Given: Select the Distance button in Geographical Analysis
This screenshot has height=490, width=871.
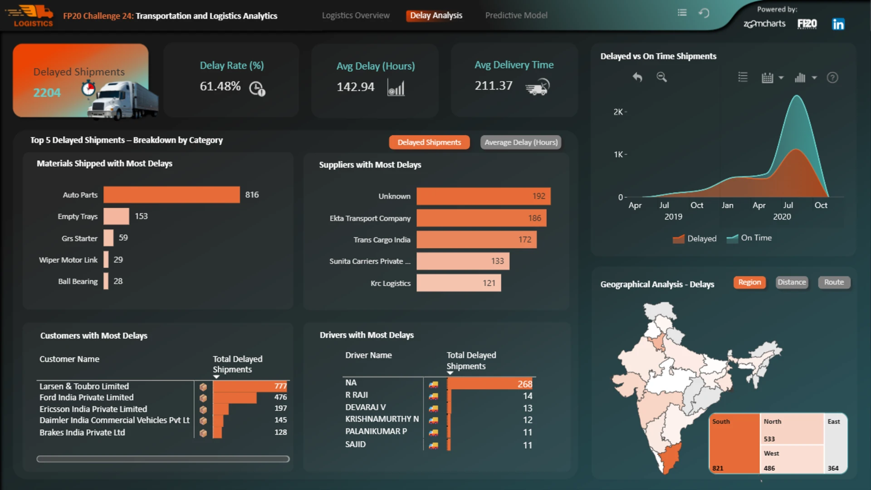Looking at the screenshot, I should 792,282.
